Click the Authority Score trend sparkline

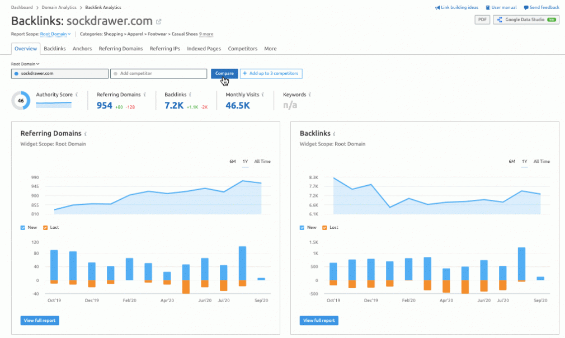(x=54, y=105)
